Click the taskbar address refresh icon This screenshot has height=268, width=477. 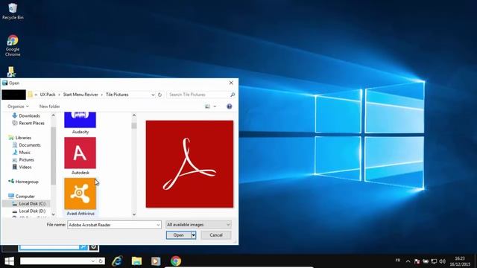[x=101, y=261]
